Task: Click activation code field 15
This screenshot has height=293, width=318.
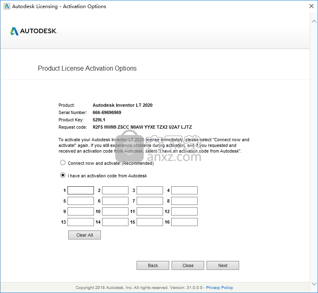Action: pos(150,222)
